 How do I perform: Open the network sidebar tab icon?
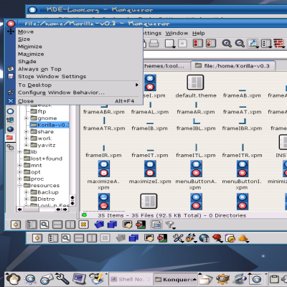click(10, 121)
